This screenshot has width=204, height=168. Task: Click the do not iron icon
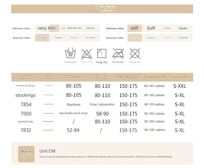coord(118,53)
